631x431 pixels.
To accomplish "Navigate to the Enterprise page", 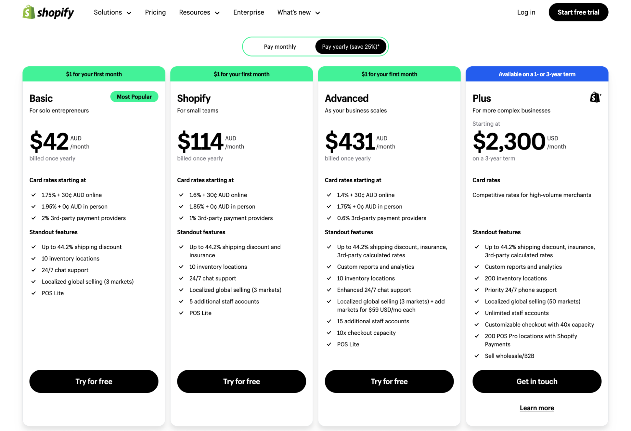I will pos(248,12).
